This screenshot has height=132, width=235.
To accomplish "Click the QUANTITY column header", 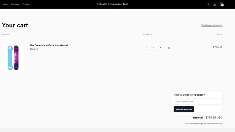I will (x=147, y=34).
